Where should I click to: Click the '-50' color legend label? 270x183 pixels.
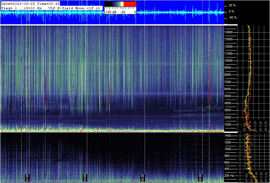[122, 12]
